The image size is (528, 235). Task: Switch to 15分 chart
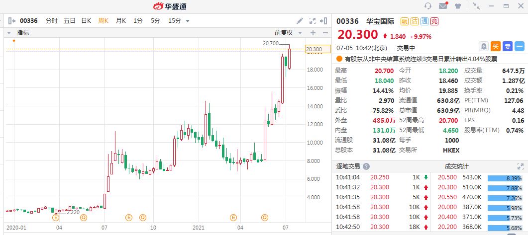175,21
